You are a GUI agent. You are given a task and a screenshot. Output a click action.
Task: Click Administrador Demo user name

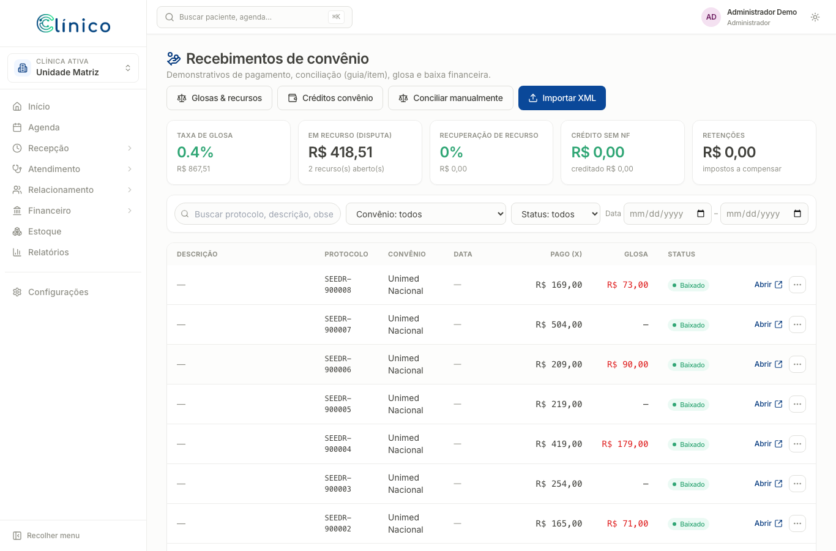[x=762, y=12]
